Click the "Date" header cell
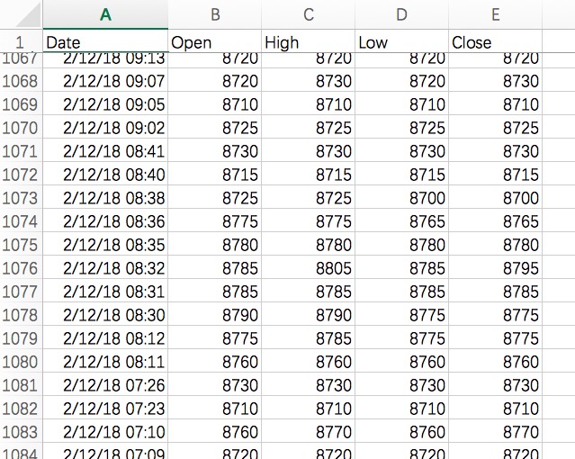The image size is (575, 459). point(105,42)
